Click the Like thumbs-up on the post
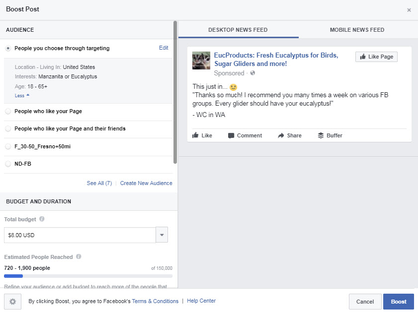The height and width of the screenshot is (313, 418). [196, 135]
